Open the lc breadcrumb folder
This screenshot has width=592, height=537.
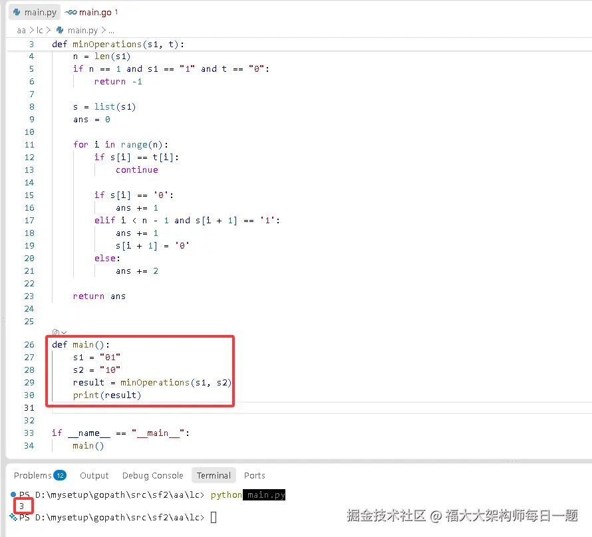click(40, 30)
